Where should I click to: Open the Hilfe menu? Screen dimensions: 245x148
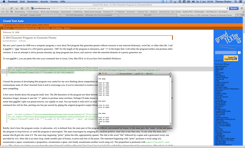coord(63,2)
